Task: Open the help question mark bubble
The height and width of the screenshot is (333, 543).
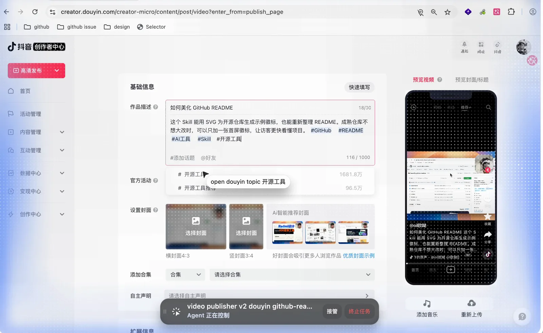Action: [x=522, y=317]
